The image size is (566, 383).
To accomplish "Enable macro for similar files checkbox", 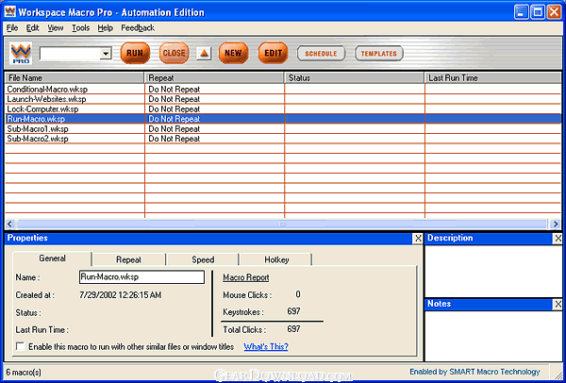I will point(21,347).
